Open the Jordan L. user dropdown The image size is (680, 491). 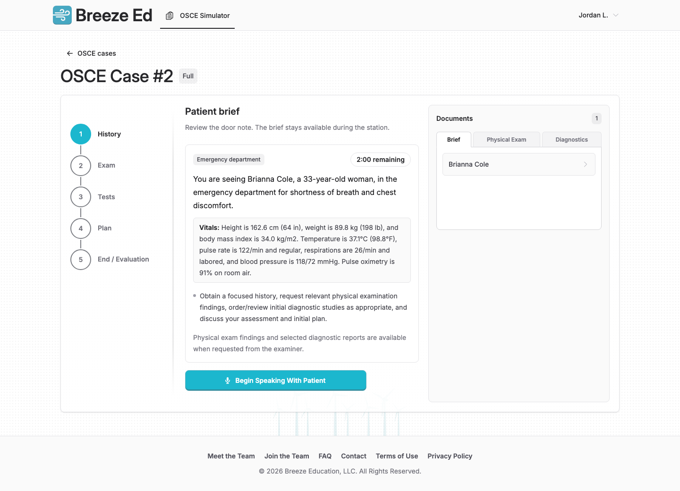tap(598, 15)
